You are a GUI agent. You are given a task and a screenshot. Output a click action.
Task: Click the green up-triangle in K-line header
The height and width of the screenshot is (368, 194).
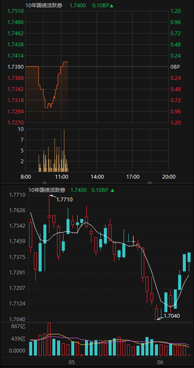112,190
